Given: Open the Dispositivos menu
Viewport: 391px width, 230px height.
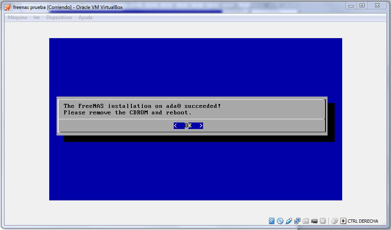Looking at the screenshot, I should [x=59, y=17].
